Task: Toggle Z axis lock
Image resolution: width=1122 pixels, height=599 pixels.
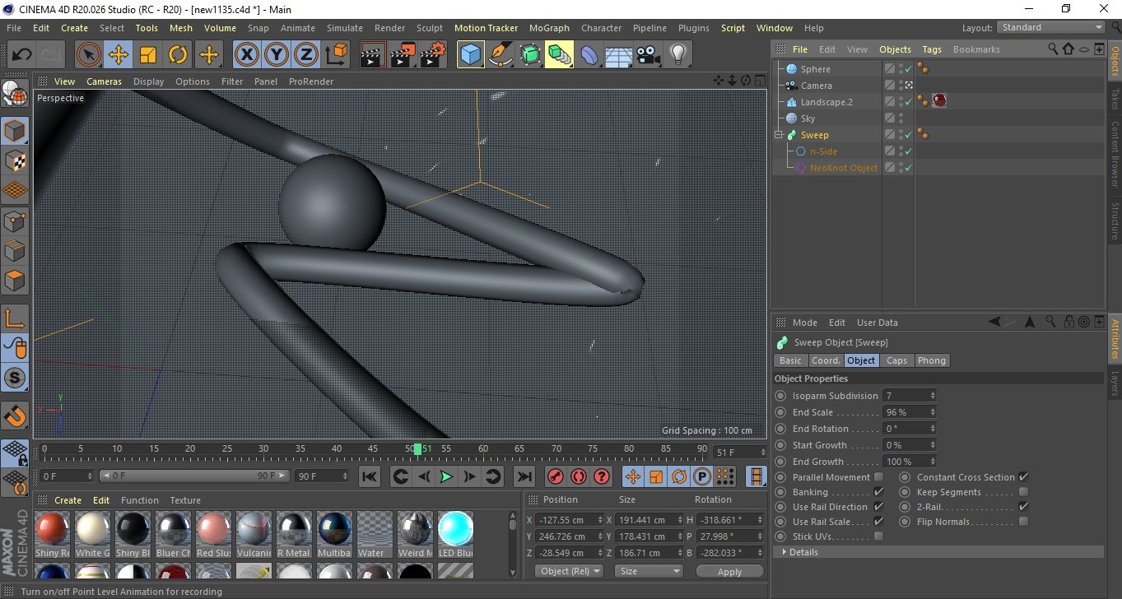Action: pos(306,55)
